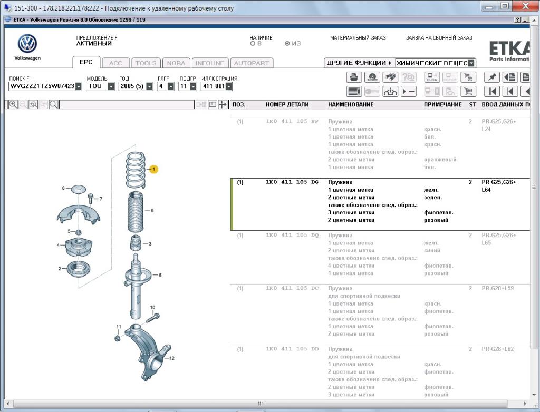Open the ГЛГР main group dropdown
Screen dimensions: 540x412
tap(171, 86)
